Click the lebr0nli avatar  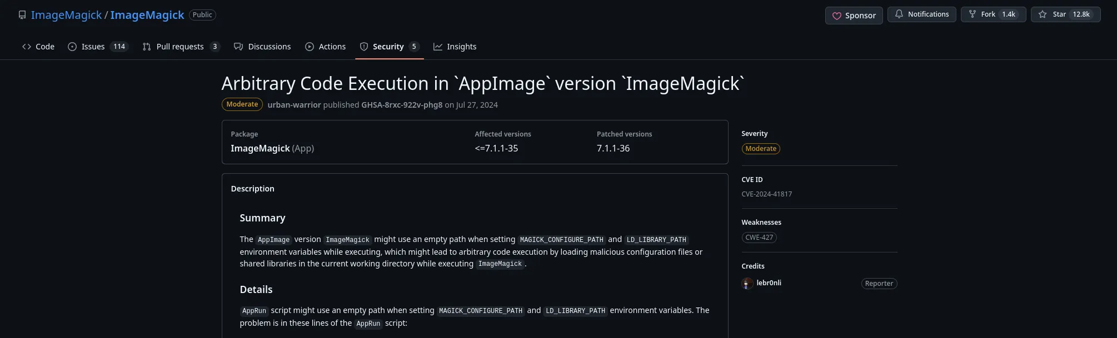pos(747,284)
